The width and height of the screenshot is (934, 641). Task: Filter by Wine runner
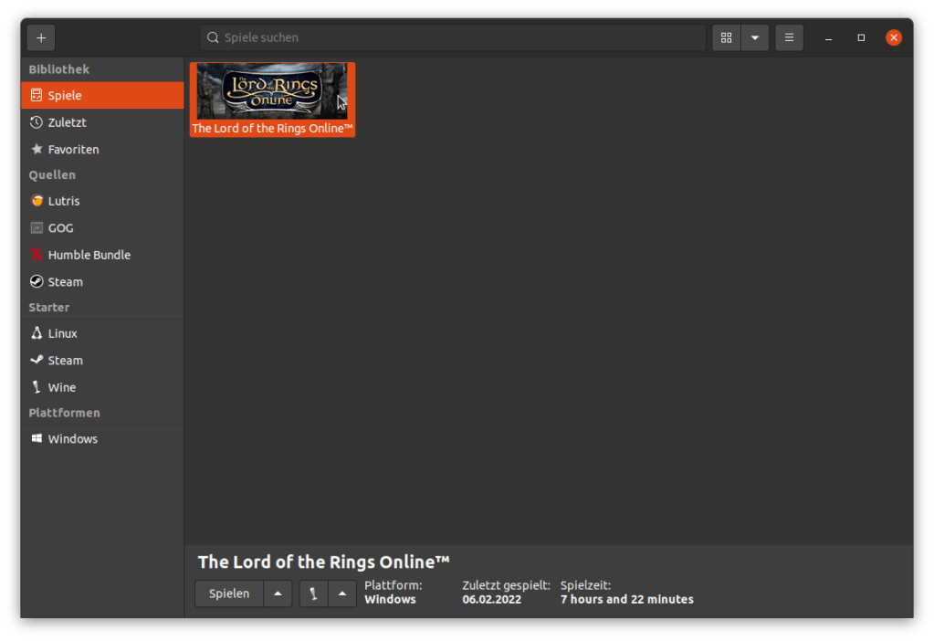click(102, 387)
